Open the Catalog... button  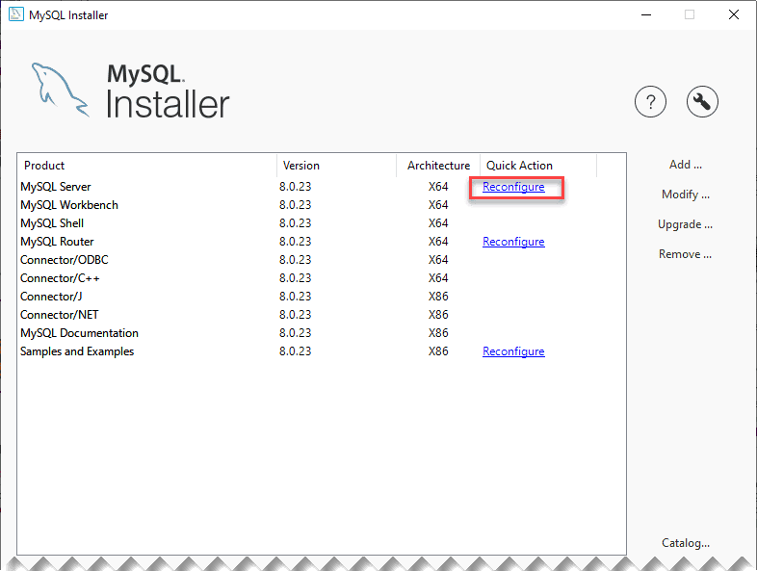tap(686, 543)
